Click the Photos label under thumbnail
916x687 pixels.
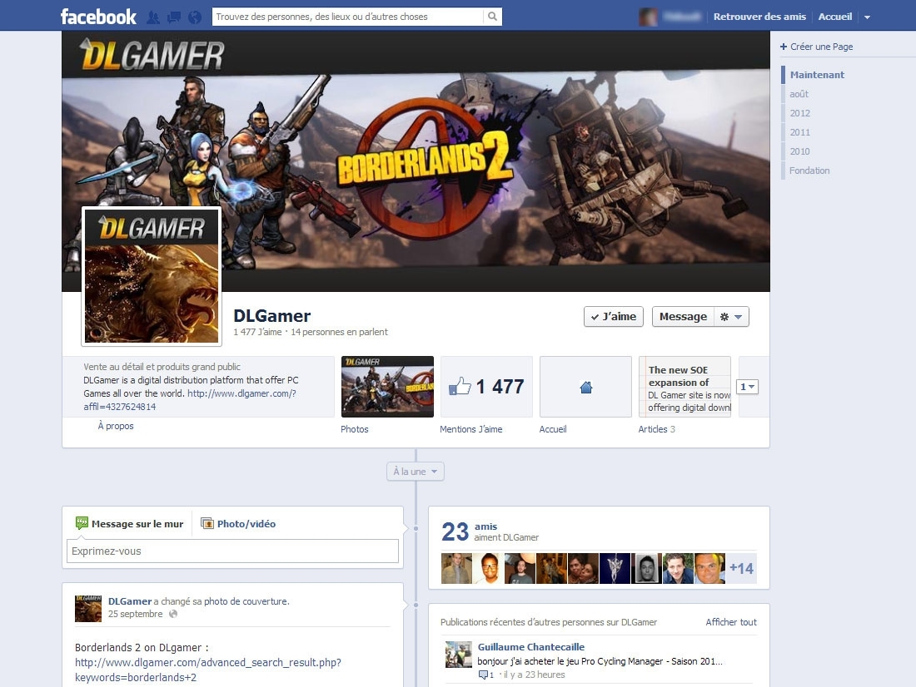click(x=355, y=429)
